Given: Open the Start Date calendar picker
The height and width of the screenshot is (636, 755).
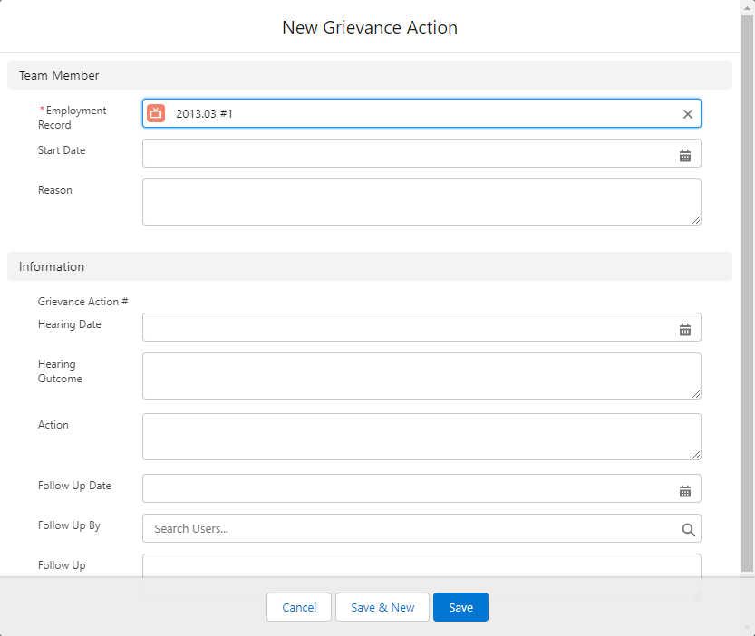Looking at the screenshot, I should [685, 156].
